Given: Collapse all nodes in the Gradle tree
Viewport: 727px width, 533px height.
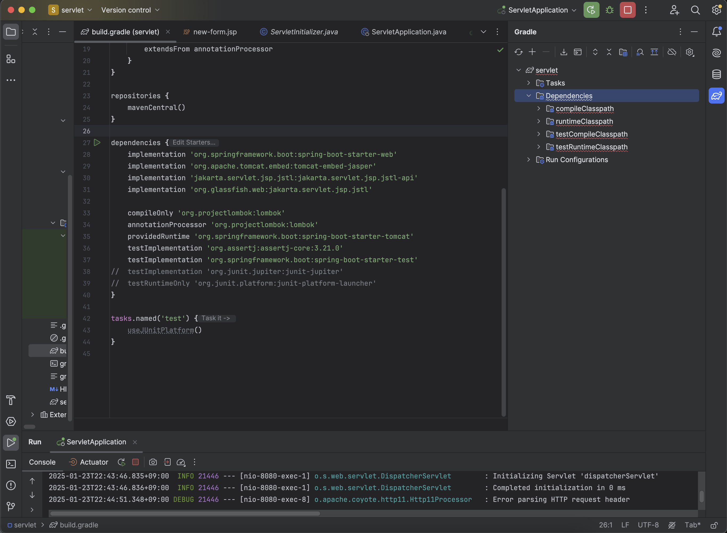Looking at the screenshot, I should coord(609,52).
